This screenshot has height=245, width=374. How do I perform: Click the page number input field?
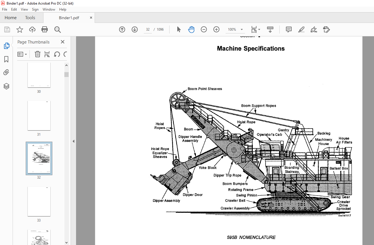148,29
